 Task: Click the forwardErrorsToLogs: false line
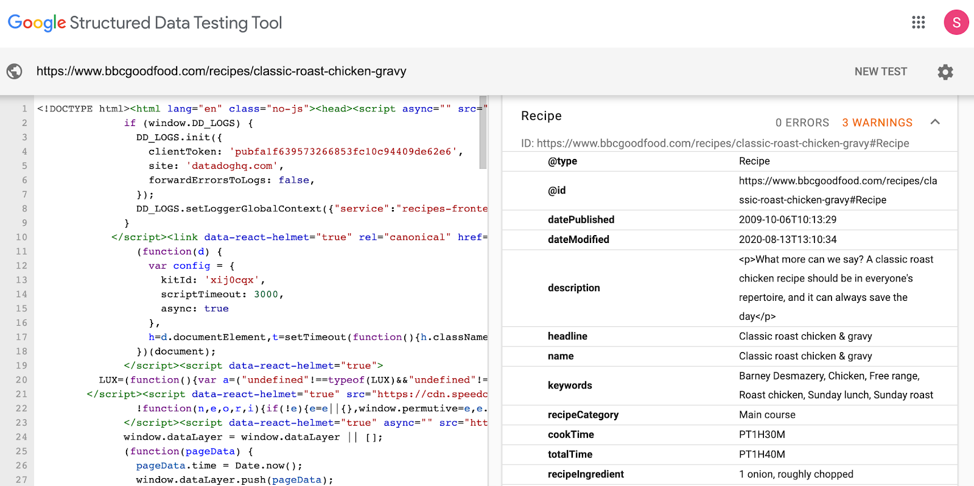[x=231, y=180]
